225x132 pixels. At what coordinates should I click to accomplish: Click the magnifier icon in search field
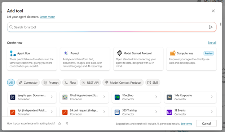11,27
